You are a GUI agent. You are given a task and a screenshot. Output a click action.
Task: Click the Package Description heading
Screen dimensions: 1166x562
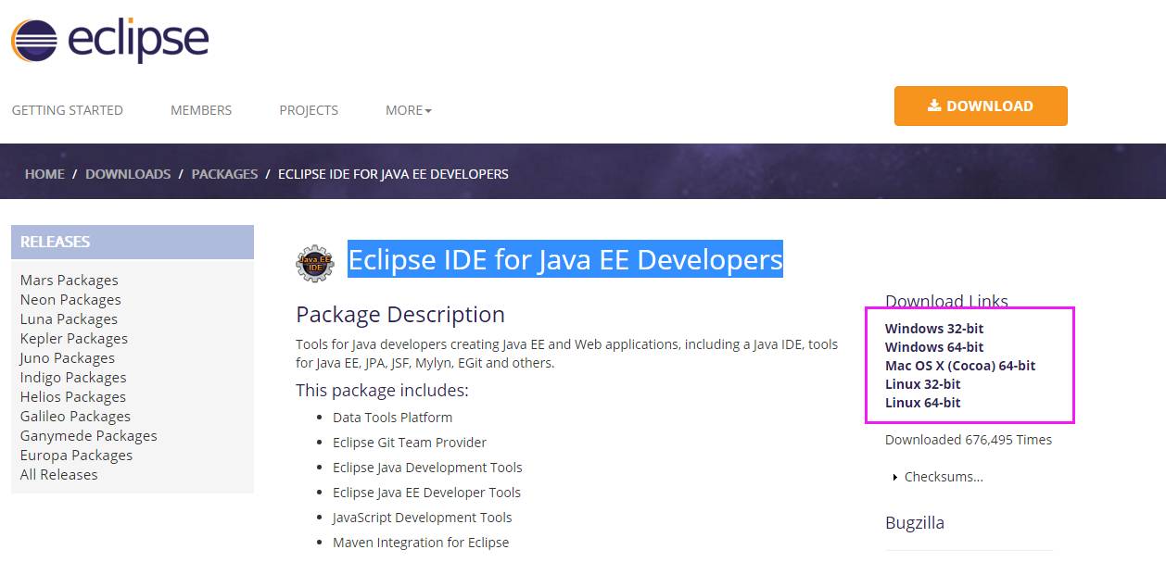[400, 315]
